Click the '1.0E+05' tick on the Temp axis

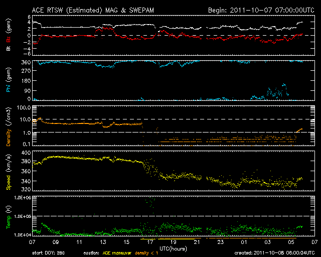[23, 216]
